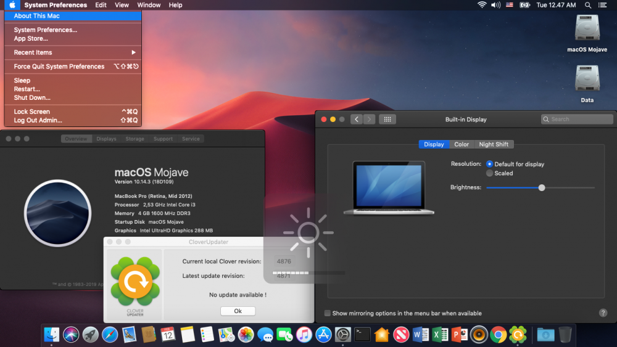Viewport: 617px width, 347px height.
Task: Open Service tab in About This Mac
Action: (x=191, y=139)
